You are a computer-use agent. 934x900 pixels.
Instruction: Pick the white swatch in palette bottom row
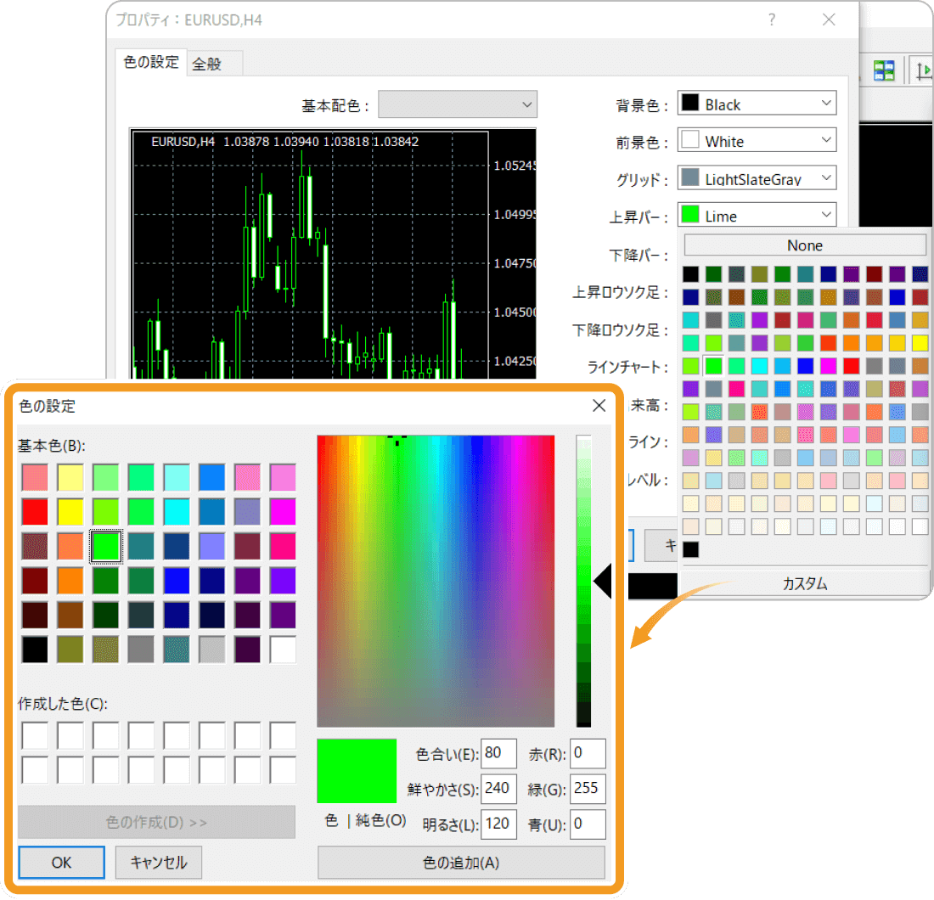point(920,526)
